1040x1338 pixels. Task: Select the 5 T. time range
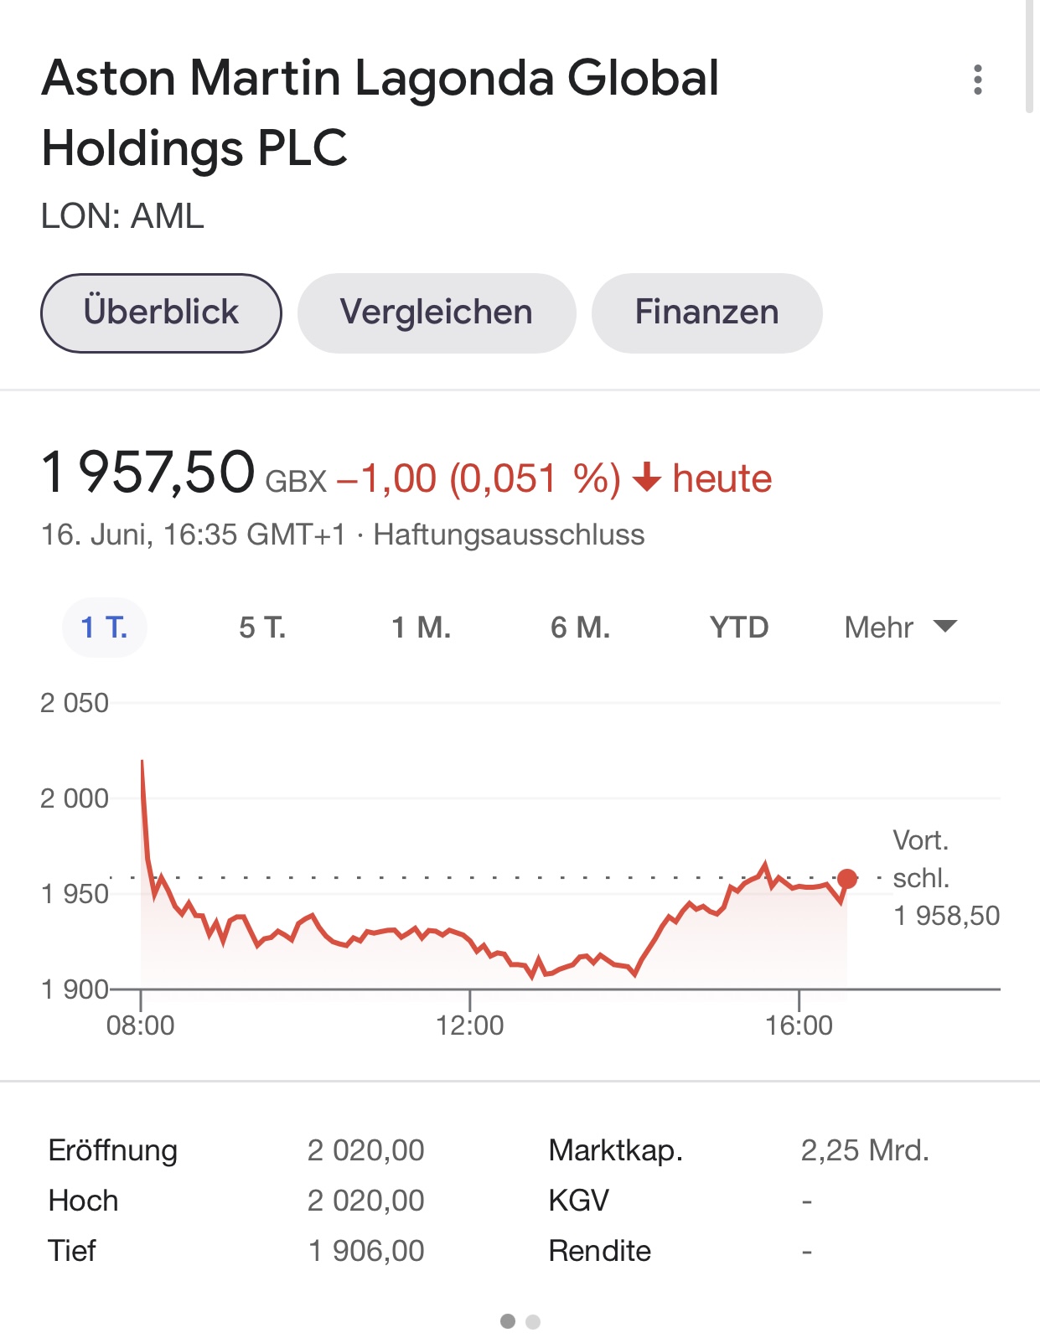click(262, 628)
